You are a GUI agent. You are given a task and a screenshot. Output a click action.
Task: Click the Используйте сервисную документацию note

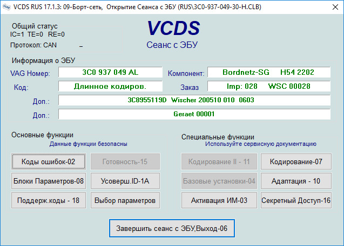click(x=261, y=144)
